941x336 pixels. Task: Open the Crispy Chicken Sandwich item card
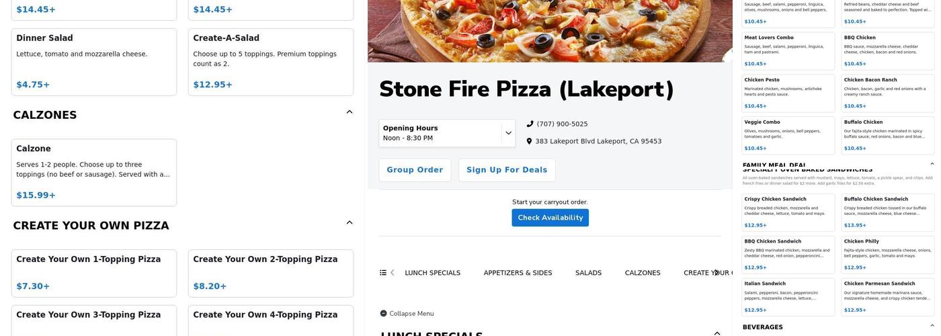pyautogui.click(x=788, y=212)
